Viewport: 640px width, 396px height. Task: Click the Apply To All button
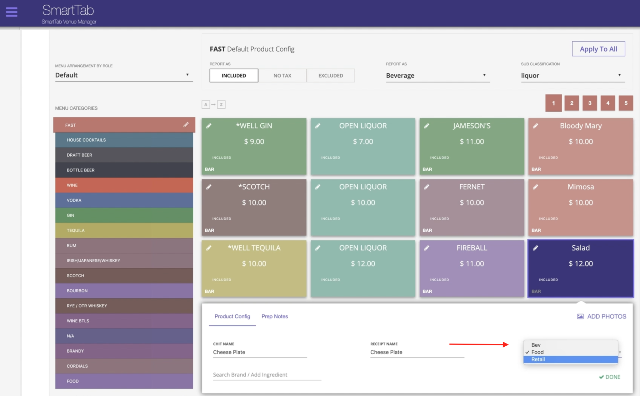point(598,49)
